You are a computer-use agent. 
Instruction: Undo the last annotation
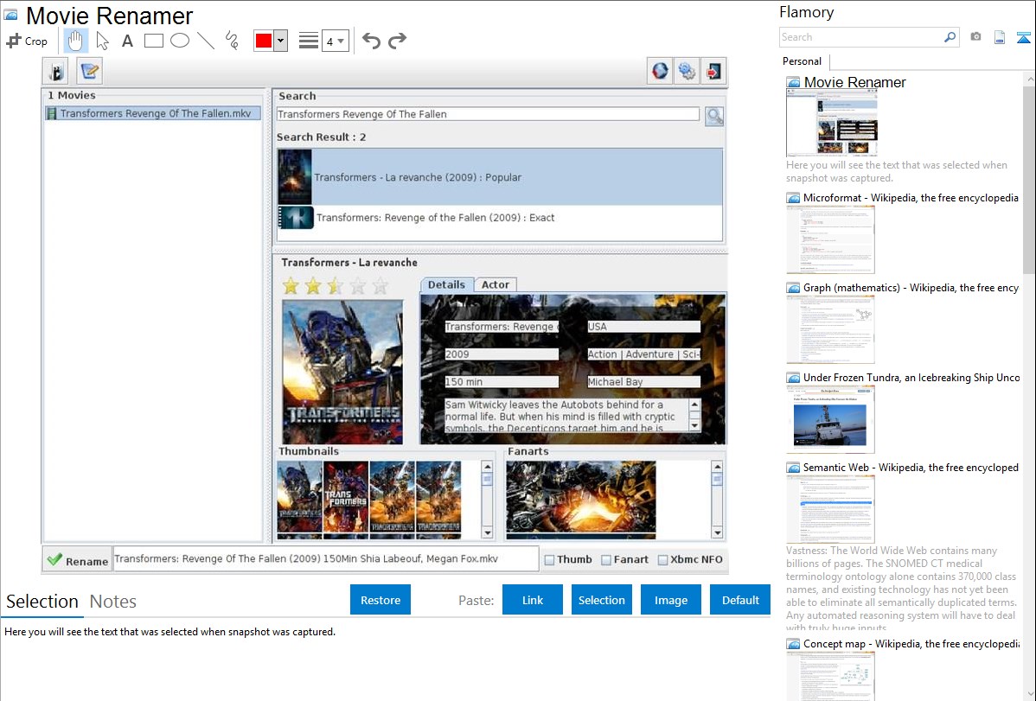[371, 41]
